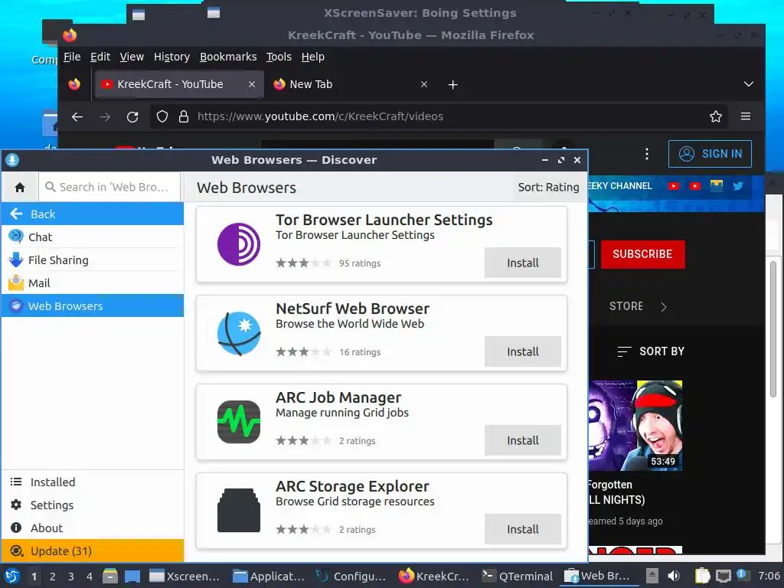
Task: Click the ARC Job Manager app icon
Action: 239,422
